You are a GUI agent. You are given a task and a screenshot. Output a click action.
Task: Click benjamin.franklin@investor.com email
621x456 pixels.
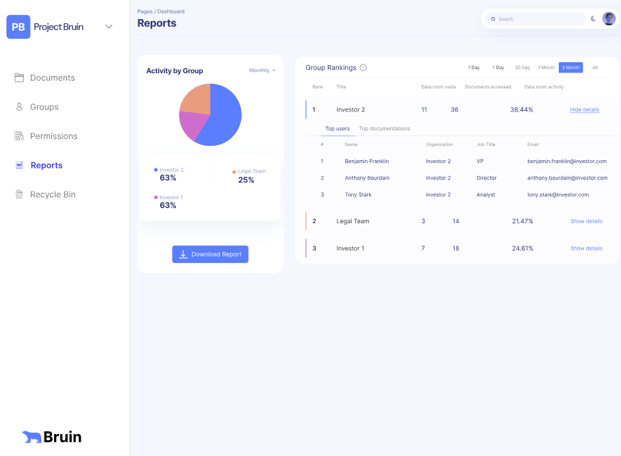pyautogui.click(x=567, y=162)
